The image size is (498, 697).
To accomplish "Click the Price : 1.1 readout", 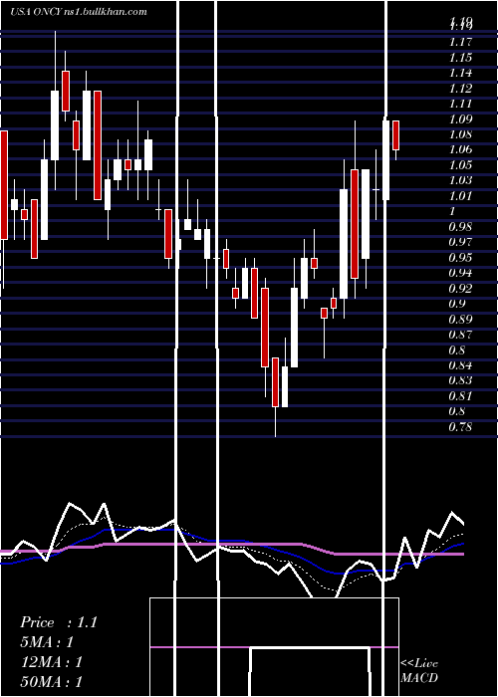I will [x=59, y=622].
